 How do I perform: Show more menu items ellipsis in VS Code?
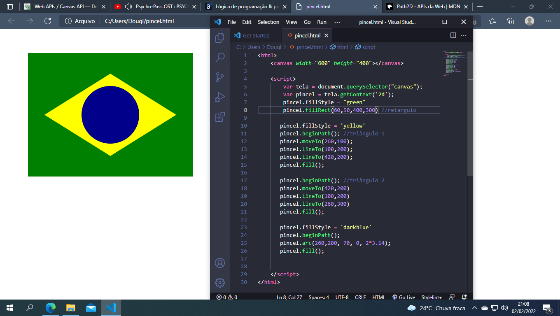(x=337, y=22)
